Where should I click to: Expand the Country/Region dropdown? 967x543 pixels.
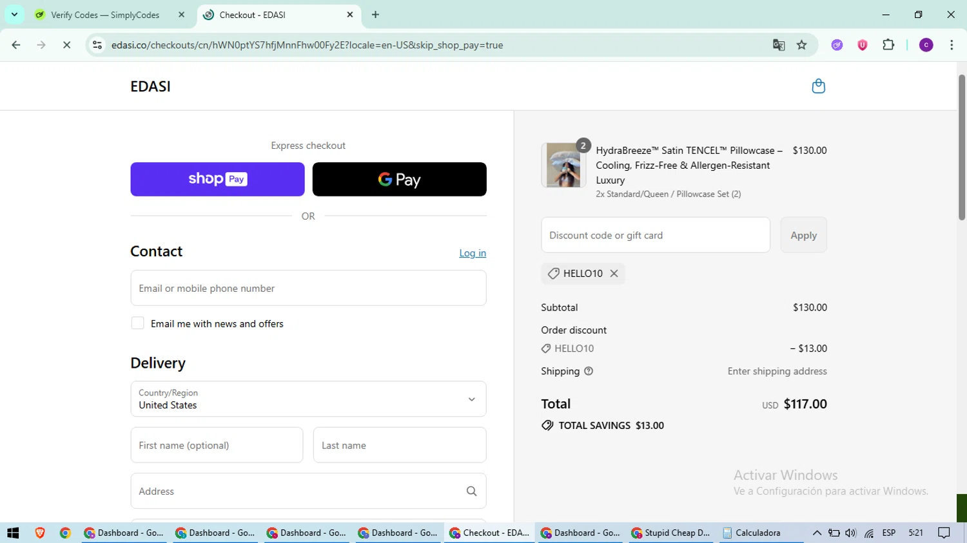308,399
